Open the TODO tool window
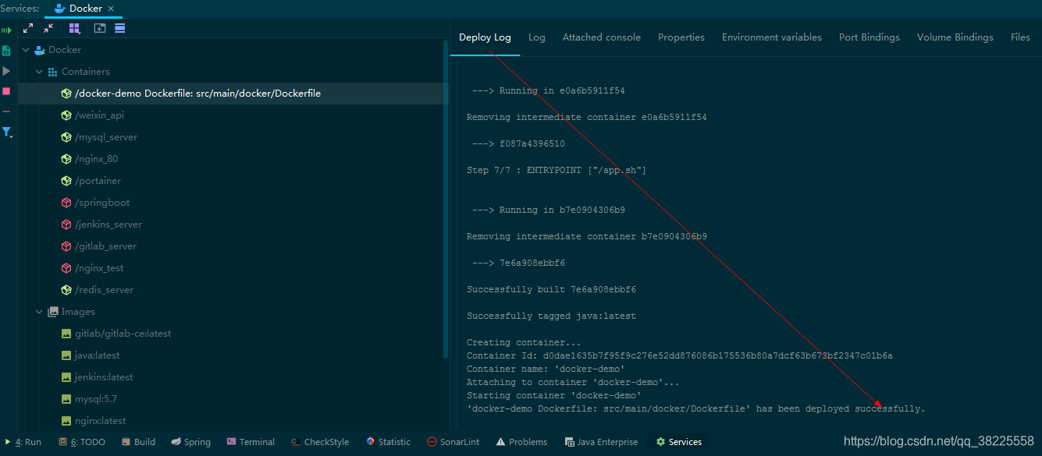The height and width of the screenshot is (456, 1042). click(x=82, y=442)
